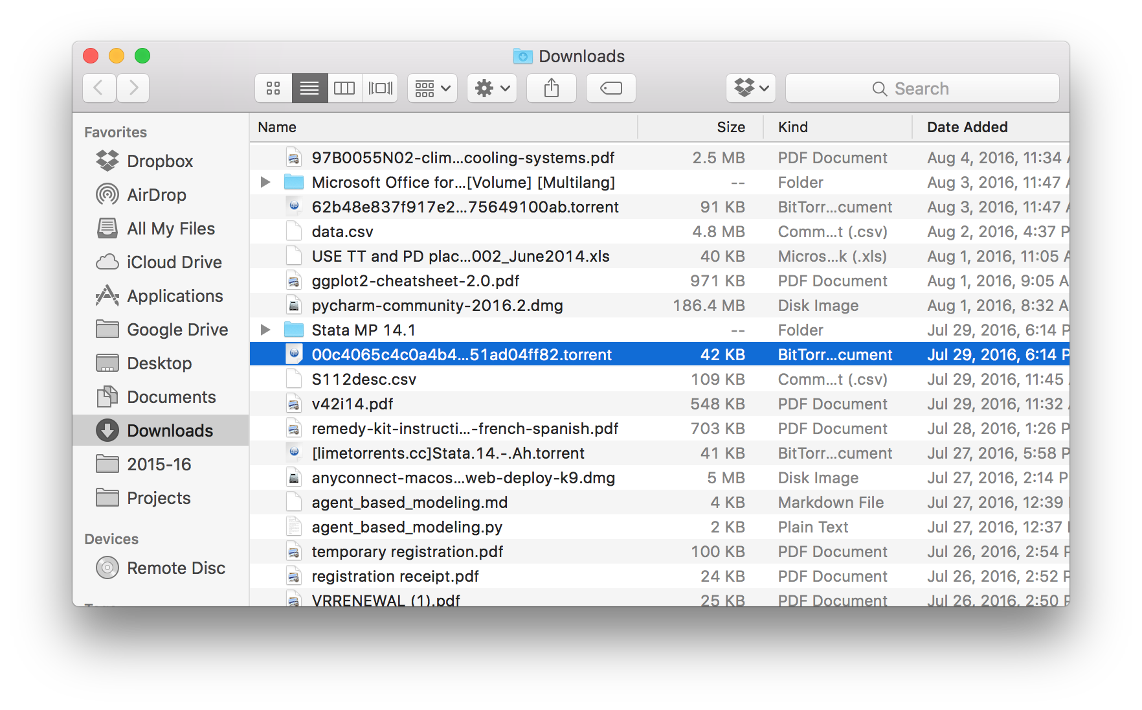Go forward with the forward arrow
1142x710 pixels.
pos(133,88)
